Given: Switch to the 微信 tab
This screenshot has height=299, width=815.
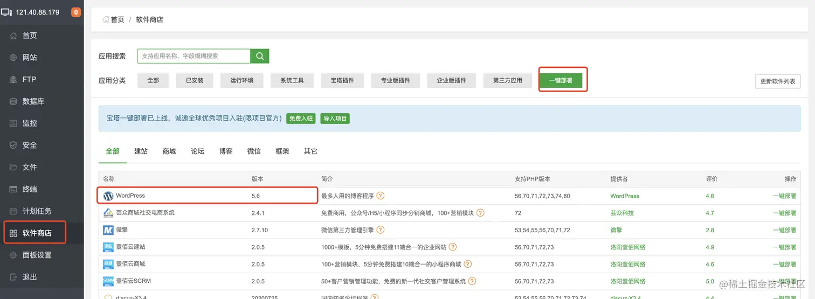Looking at the screenshot, I should click(254, 151).
